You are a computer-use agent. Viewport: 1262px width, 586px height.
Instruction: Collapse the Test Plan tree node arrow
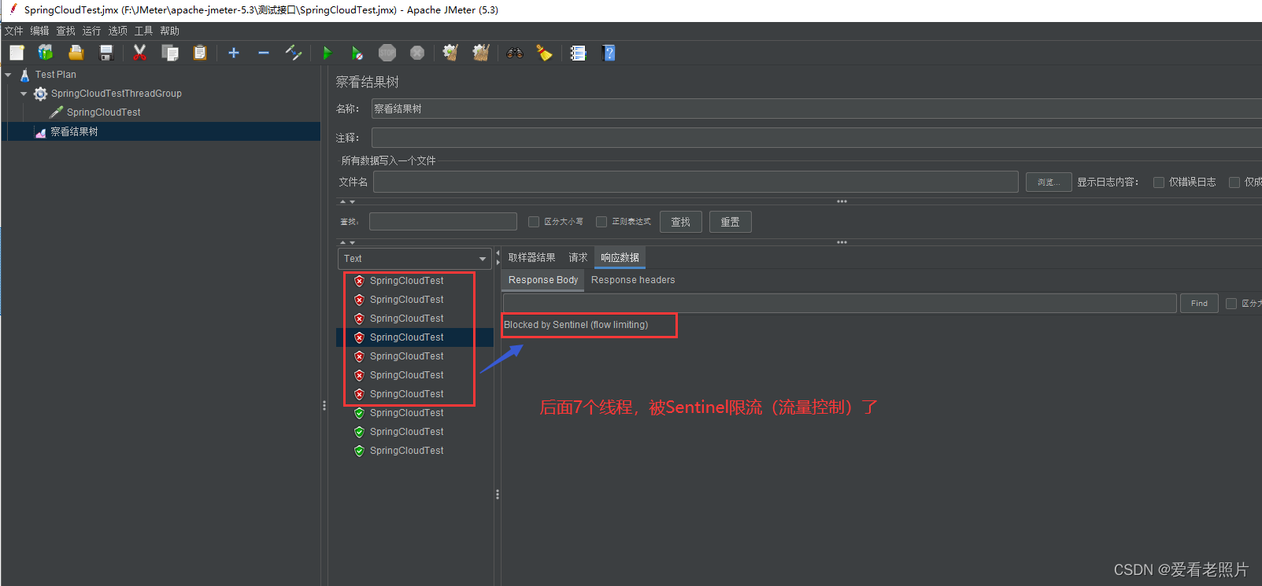(8, 75)
